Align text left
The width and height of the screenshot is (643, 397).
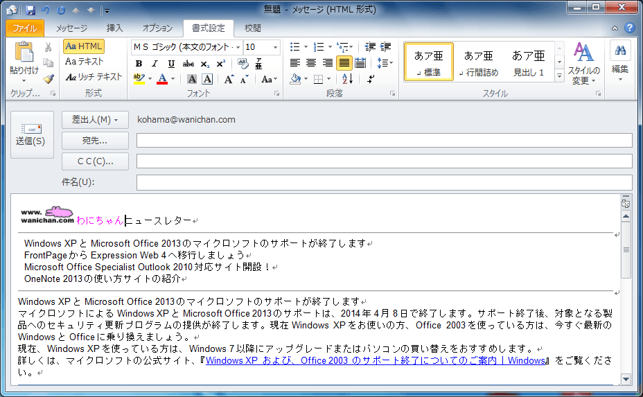pos(295,63)
